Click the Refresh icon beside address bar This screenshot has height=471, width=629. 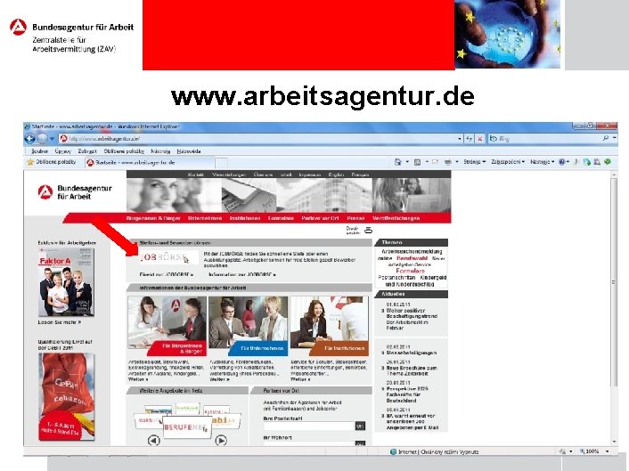(470, 139)
